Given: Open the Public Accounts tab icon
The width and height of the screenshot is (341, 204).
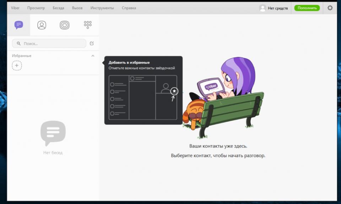Looking at the screenshot, I should coord(65,25).
